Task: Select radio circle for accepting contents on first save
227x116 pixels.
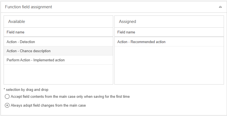Action: click(7, 97)
